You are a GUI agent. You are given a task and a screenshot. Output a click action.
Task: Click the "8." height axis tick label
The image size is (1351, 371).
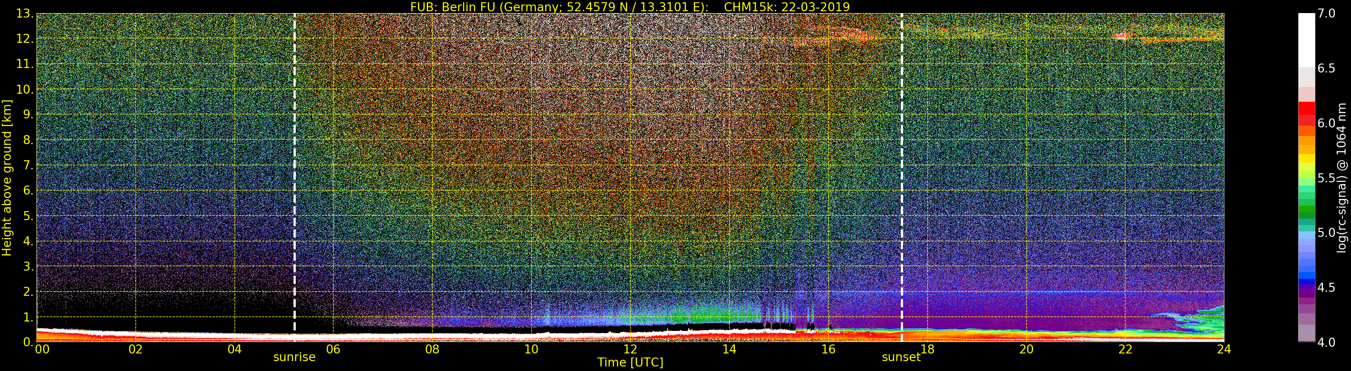tap(28, 140)
